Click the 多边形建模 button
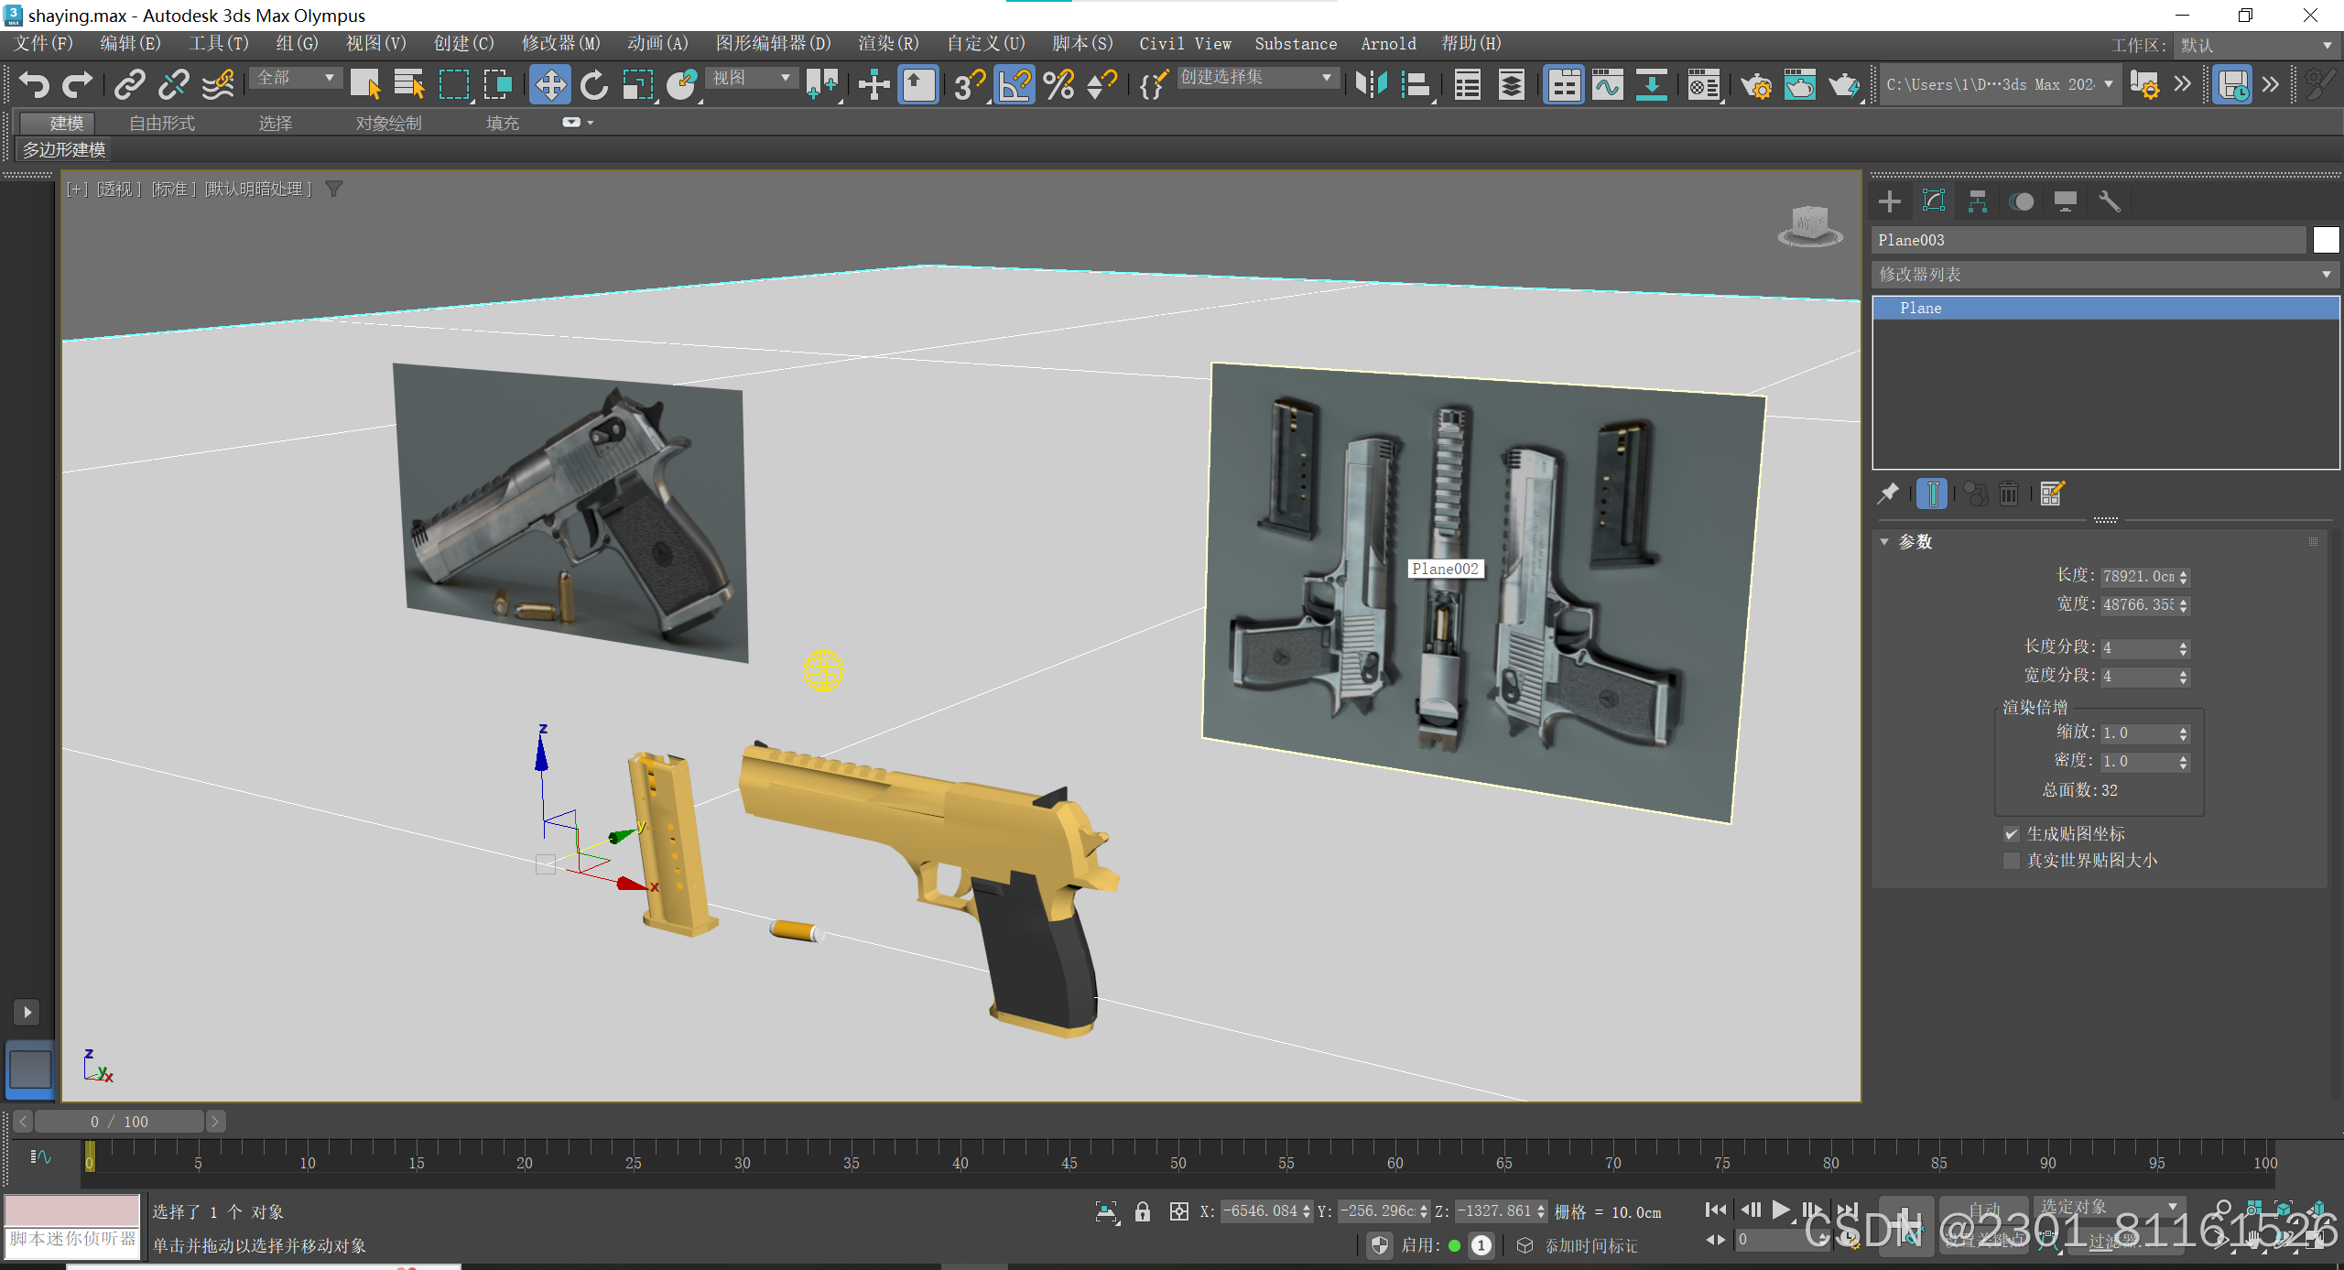This screenshot has width=2344, height=1270. [64, 149]
